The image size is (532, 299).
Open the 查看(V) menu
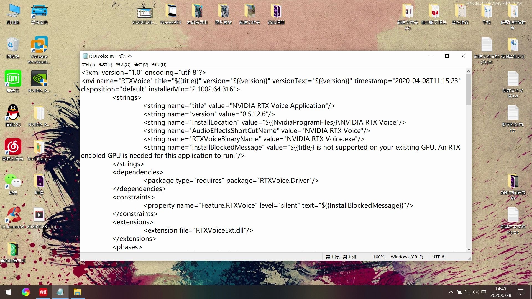(x=141, y=65)
